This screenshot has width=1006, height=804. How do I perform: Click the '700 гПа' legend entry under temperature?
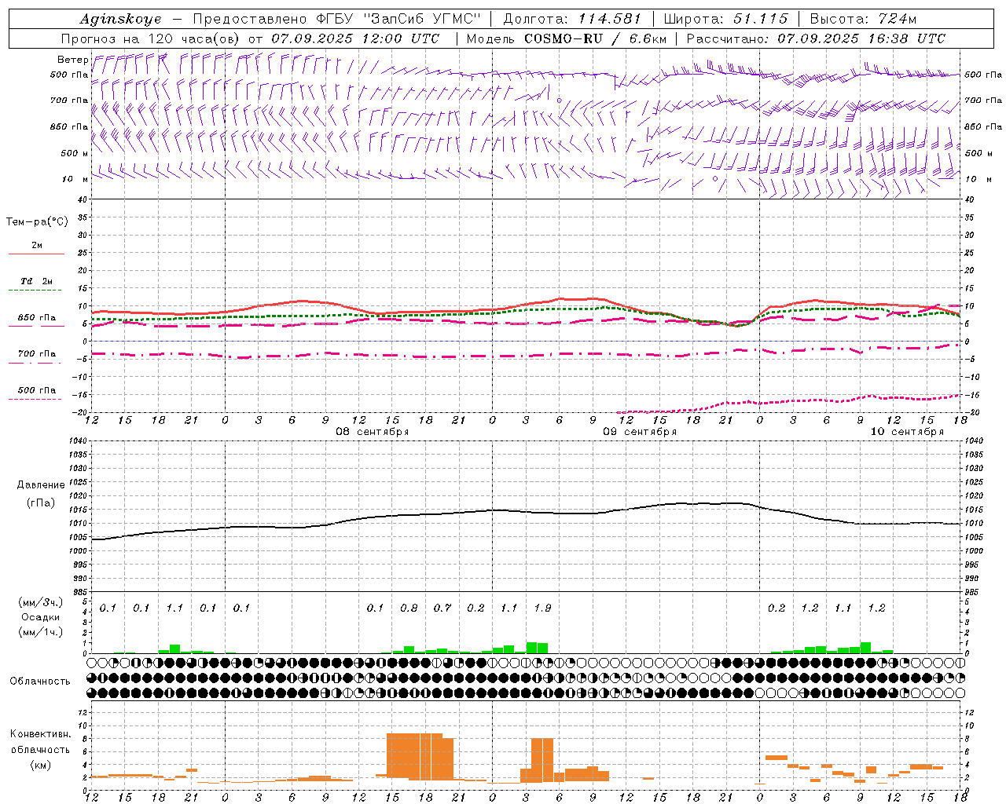coord(36,354)
